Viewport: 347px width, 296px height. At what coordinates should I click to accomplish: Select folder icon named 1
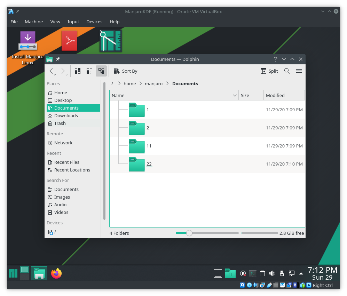(x=137, y=110)
